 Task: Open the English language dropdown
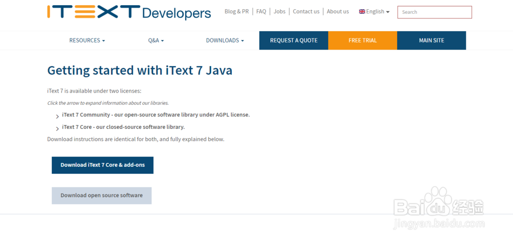(374, 11)
